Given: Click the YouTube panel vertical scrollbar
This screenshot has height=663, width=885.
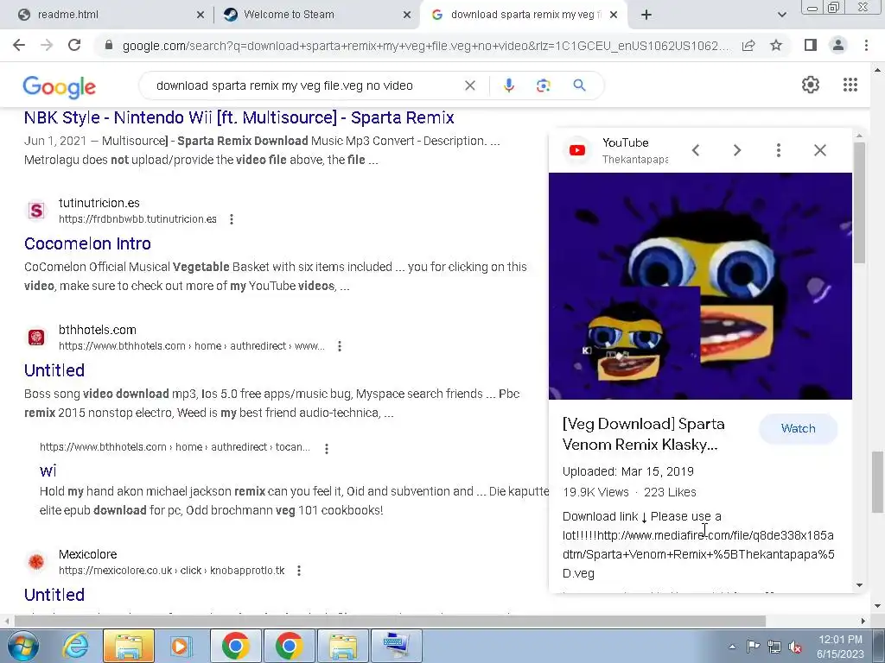Looking at the screenshot, I should (860, 202).
